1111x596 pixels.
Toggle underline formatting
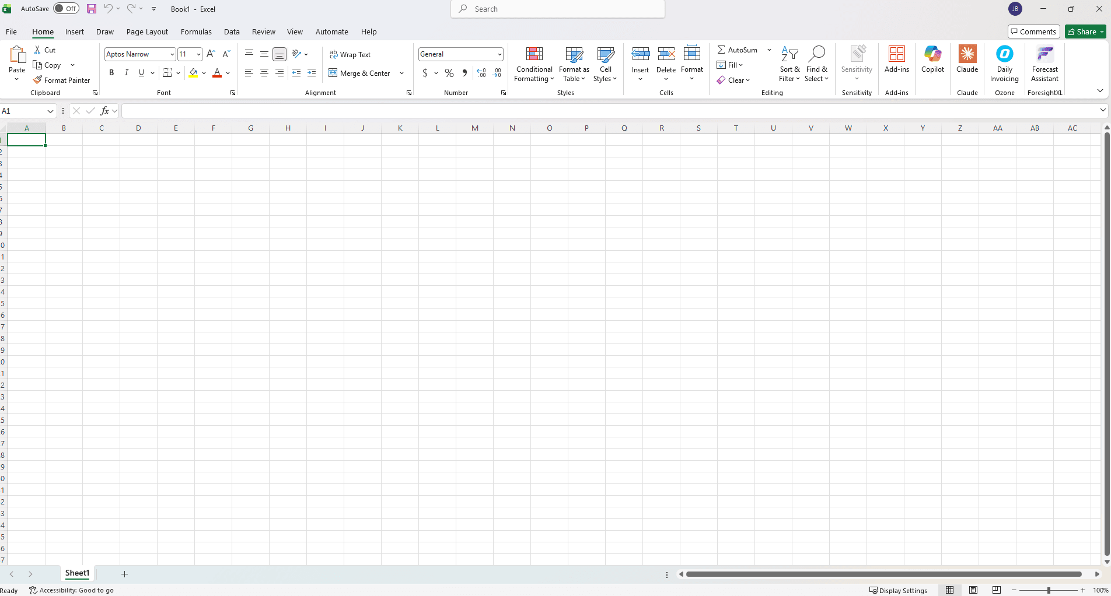141,72
